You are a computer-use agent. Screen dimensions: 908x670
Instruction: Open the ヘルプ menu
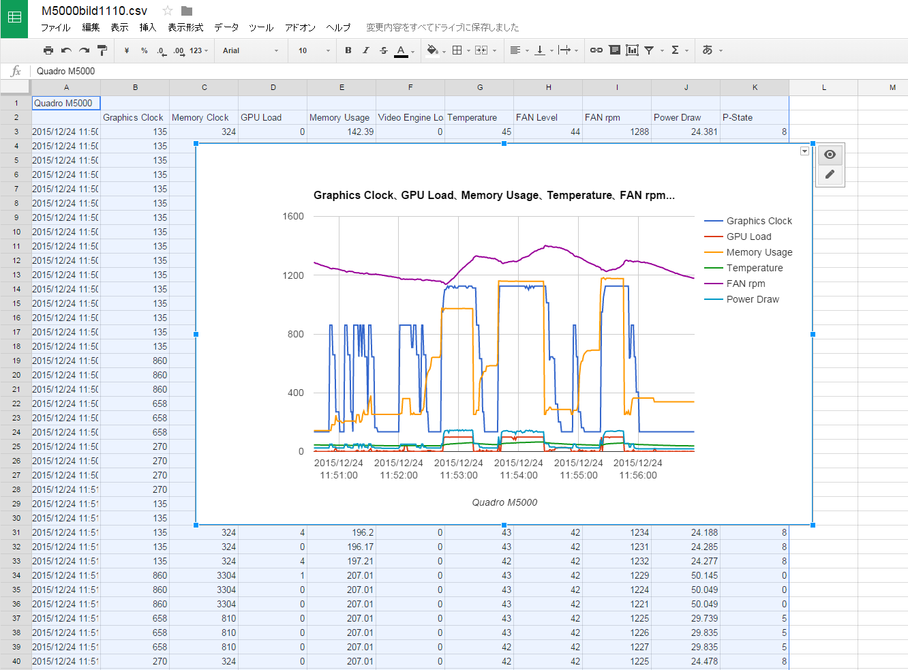click(x=338, y=28)
